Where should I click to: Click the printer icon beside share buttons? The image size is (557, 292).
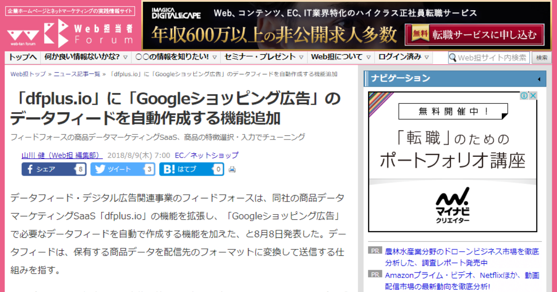point(232,170)
